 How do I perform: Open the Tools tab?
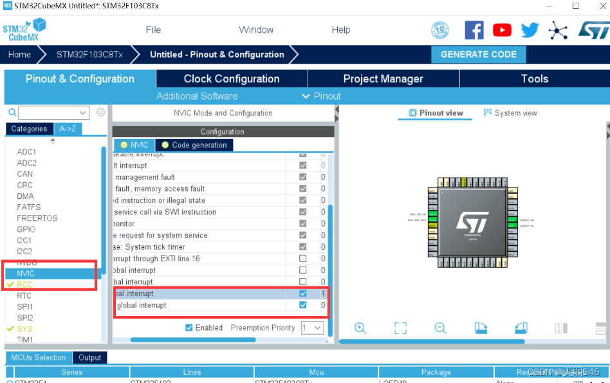point(535,79)
